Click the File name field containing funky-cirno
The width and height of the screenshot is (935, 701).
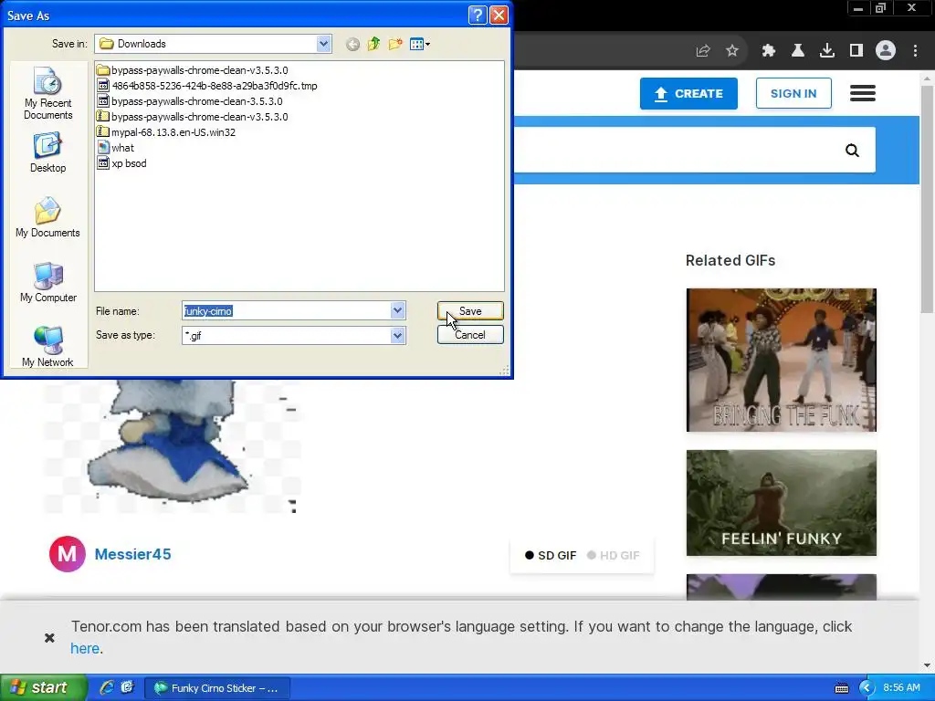[287, 310]
